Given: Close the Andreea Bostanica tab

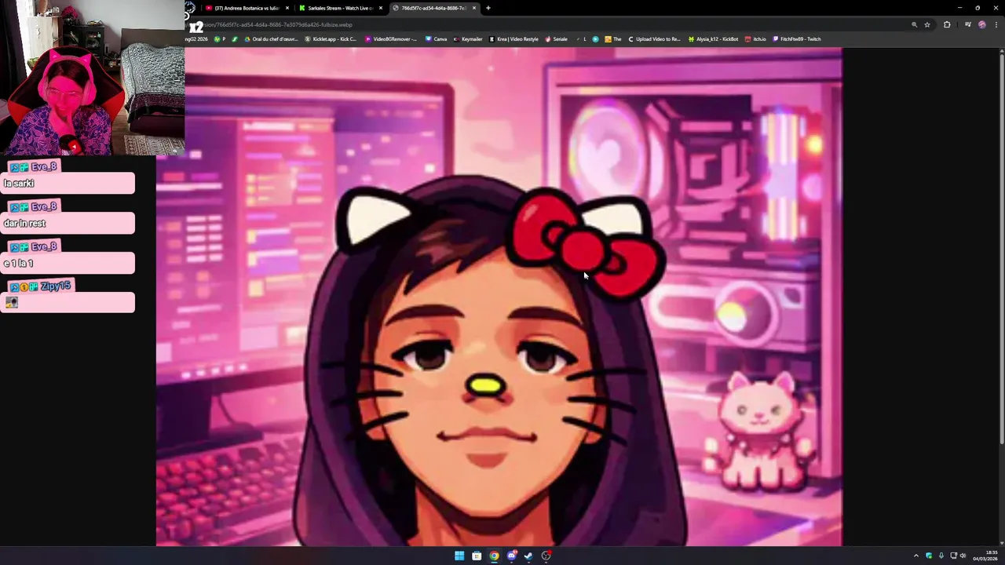Looking at the screenshot, I should [x=287, y=8].
